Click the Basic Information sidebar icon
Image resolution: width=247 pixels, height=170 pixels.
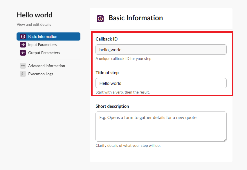point(23,36)
